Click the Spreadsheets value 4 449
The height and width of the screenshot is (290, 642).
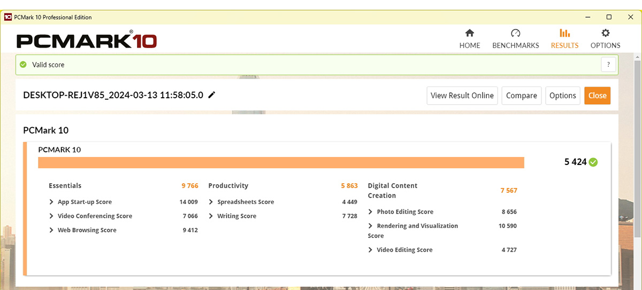(x=350, y=202)
